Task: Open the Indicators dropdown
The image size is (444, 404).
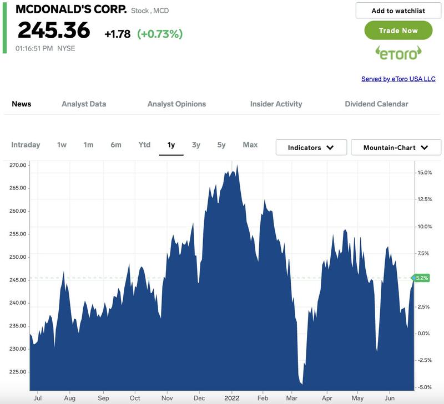Action: click(311, 147)
